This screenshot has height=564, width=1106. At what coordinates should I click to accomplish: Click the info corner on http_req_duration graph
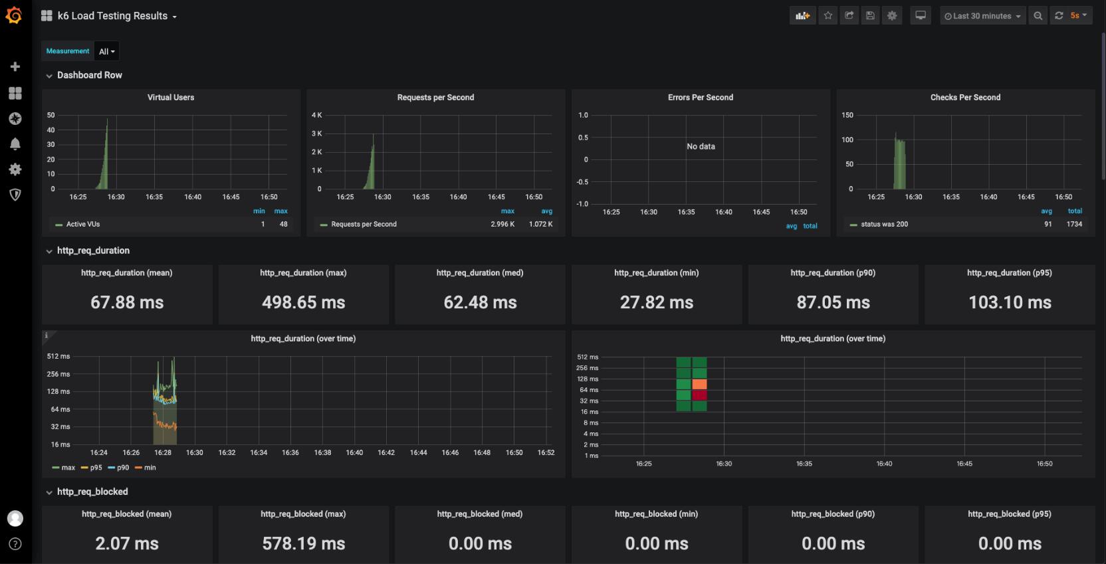pos(47,335)
